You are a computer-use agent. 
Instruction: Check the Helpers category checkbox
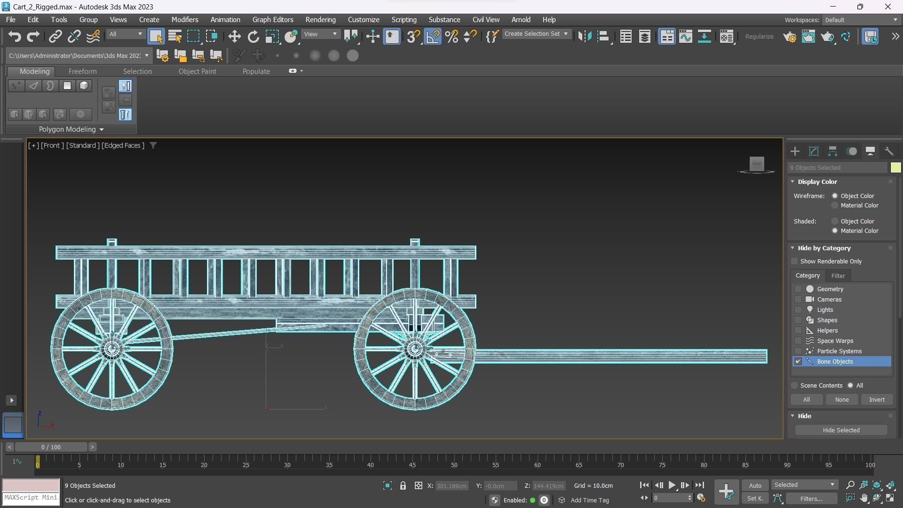[x=798, y=331]
